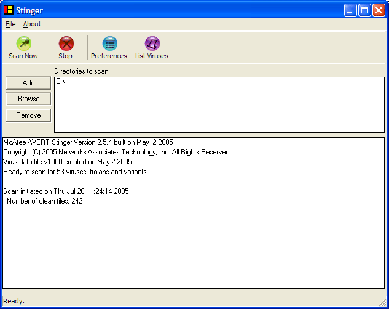Close the Stinger window
389x309 pixels.
[x=379, y=10]
